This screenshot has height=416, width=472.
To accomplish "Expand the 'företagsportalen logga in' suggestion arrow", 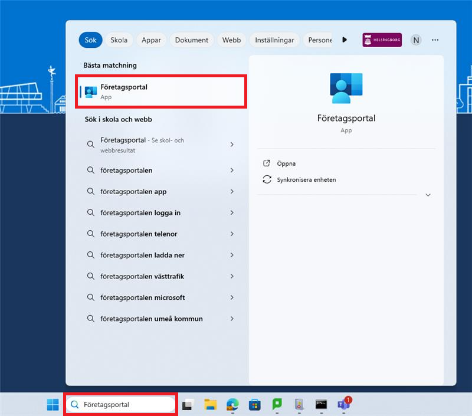I will 232,212.
